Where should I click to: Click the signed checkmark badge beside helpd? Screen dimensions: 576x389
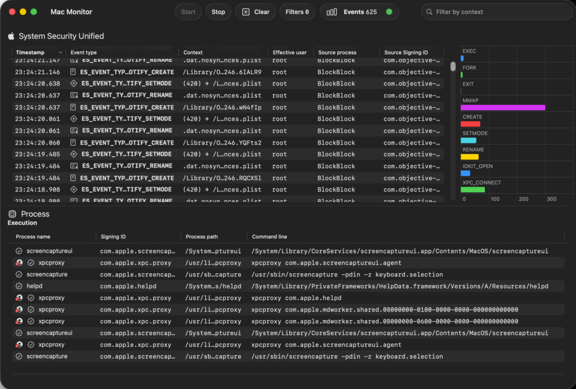[19, 286]
